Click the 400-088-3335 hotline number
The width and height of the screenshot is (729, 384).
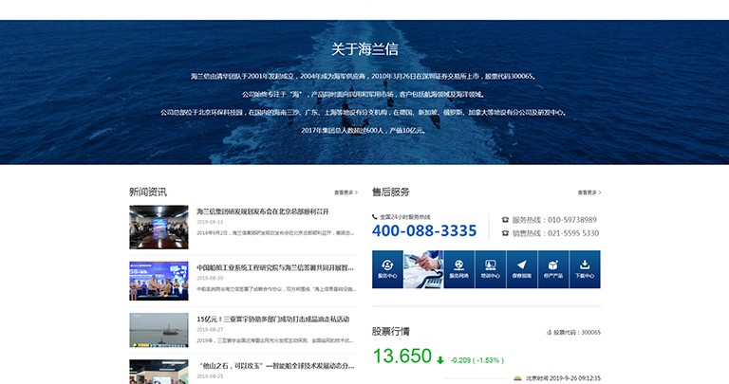(x=424, y=231)
